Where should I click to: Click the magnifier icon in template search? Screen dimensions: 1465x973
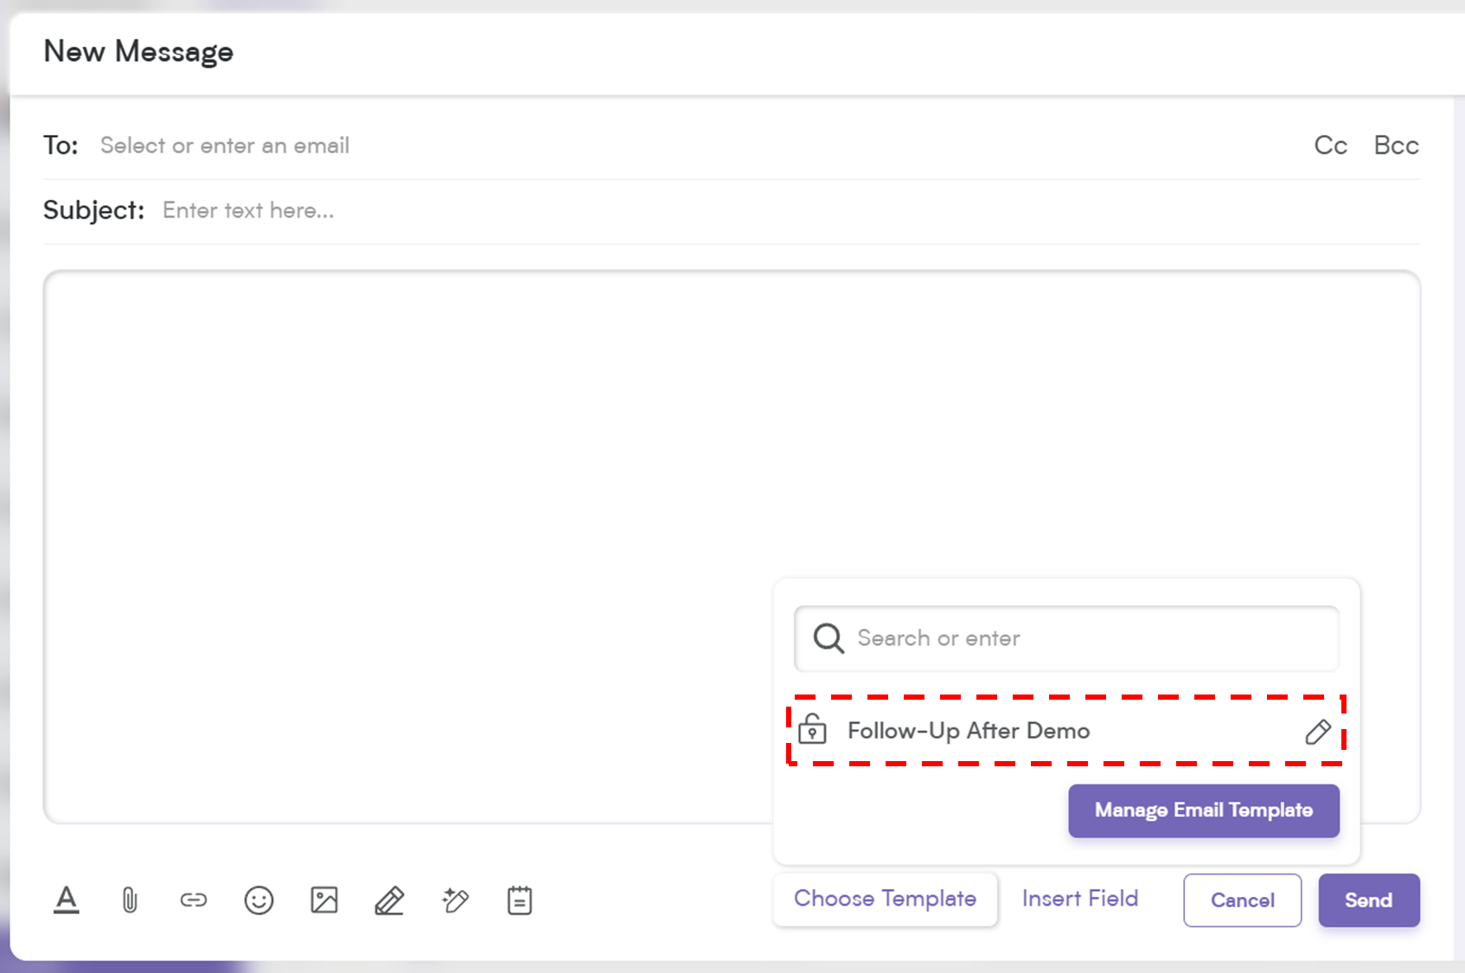click(x=828, y=638)
